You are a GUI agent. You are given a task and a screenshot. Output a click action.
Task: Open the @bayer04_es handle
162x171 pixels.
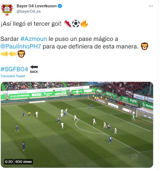[29, 11]
